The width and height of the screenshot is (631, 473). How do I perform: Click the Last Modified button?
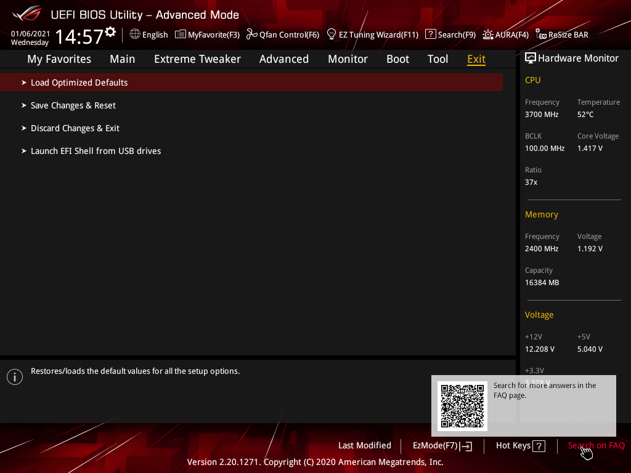point(365,446)
